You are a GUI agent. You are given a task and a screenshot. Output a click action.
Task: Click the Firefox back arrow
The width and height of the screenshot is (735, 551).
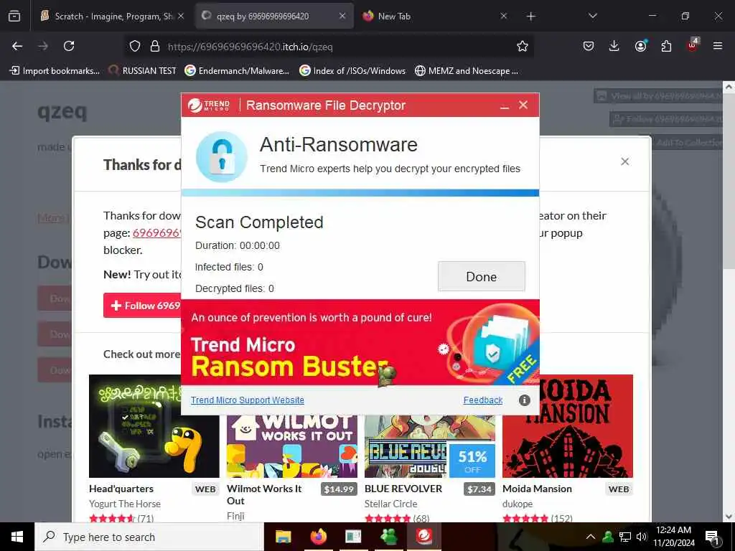point(17,46)
